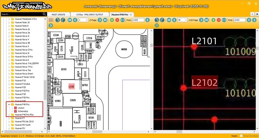
Task: Fit layout page to width
Action: point(123,20)
